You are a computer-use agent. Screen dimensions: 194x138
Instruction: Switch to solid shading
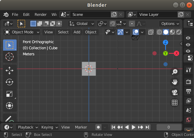point(166,32)
